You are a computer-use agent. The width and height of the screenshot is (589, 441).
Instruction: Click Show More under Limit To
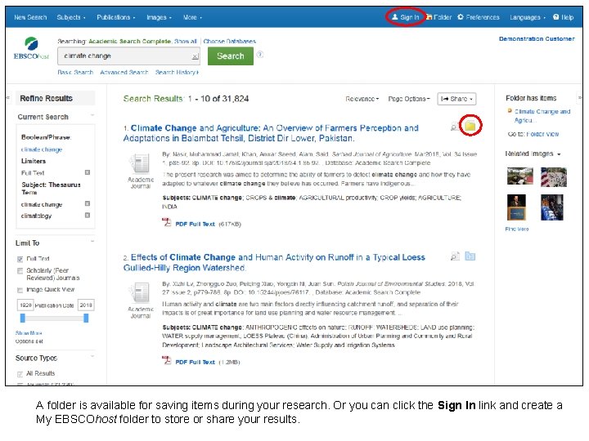pos(29,333)
